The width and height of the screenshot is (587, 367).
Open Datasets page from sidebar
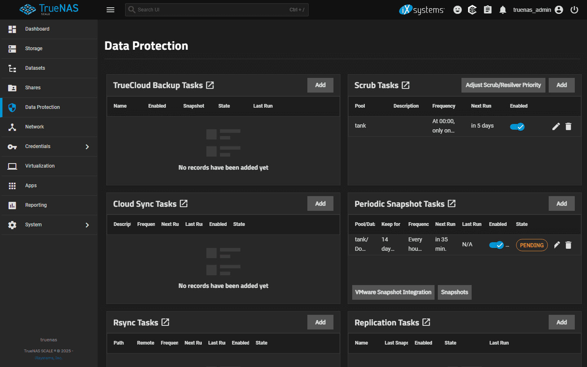click(x=49, y=68)
